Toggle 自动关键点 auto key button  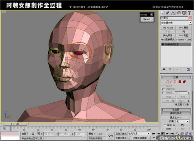pos(121,134)
